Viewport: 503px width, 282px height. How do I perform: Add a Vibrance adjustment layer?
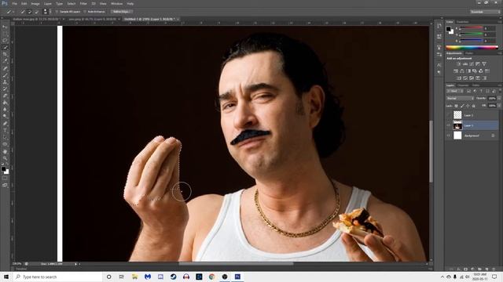484,64
